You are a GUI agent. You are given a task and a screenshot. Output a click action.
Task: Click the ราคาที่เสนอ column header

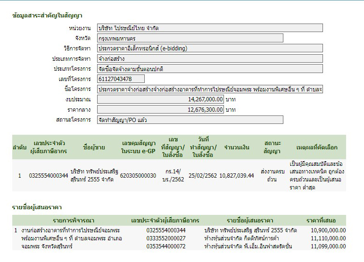tap(321, 221)
